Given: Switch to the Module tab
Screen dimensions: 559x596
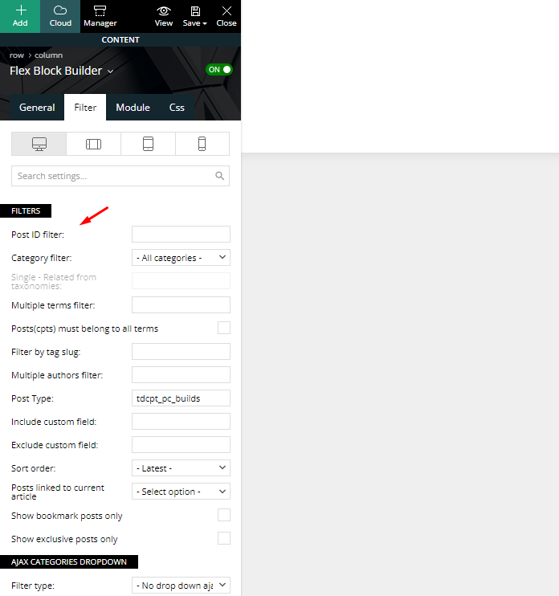Looking at the screenshot, I should click(133, 108).
